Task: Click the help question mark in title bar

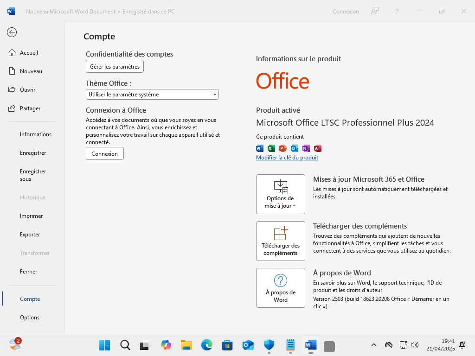Action: coord(397,11)
